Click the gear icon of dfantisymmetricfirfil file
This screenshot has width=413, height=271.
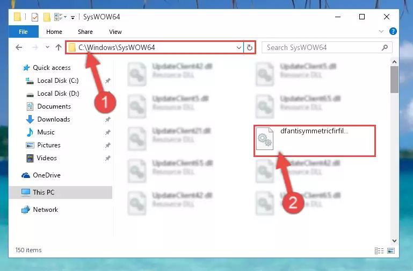point(265,139)
